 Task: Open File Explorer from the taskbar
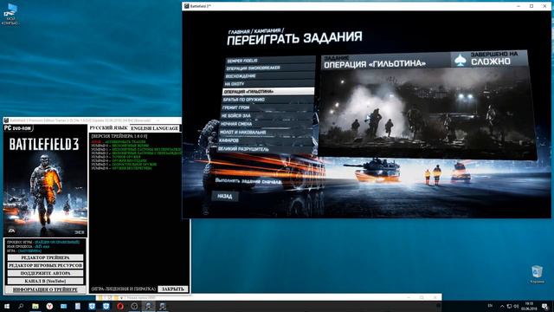pos(35,306)
